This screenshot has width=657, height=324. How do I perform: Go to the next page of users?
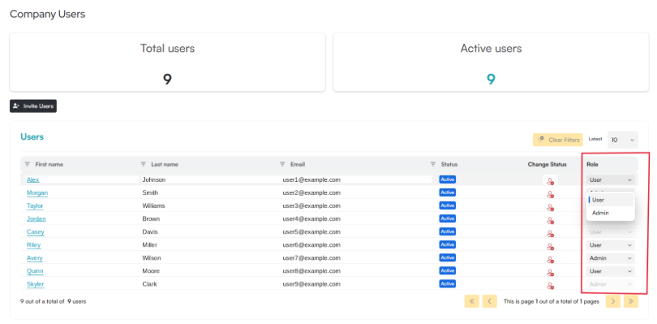tap(612, 301)
